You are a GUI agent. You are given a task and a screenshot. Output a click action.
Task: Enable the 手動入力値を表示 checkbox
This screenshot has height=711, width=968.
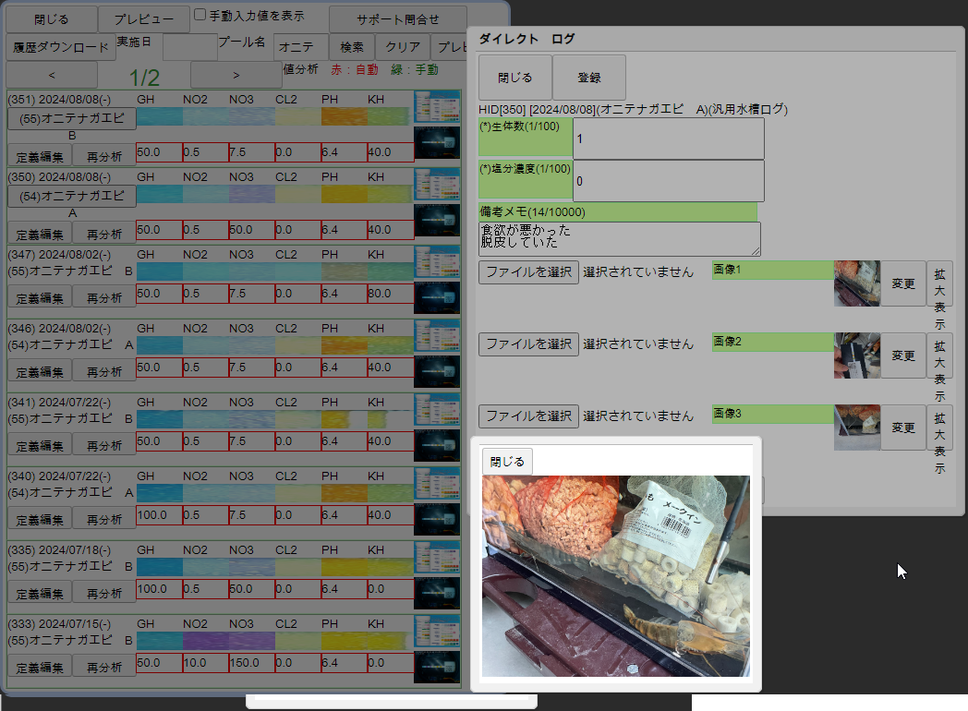click(x=201, y=16)
